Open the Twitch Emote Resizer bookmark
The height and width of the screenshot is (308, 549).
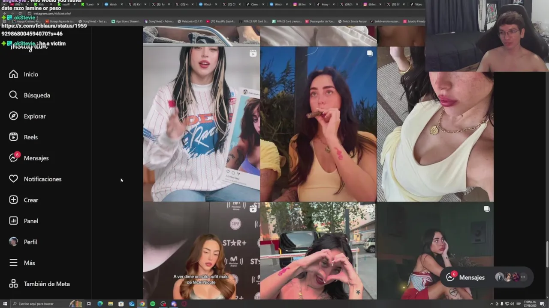point(352,21)
